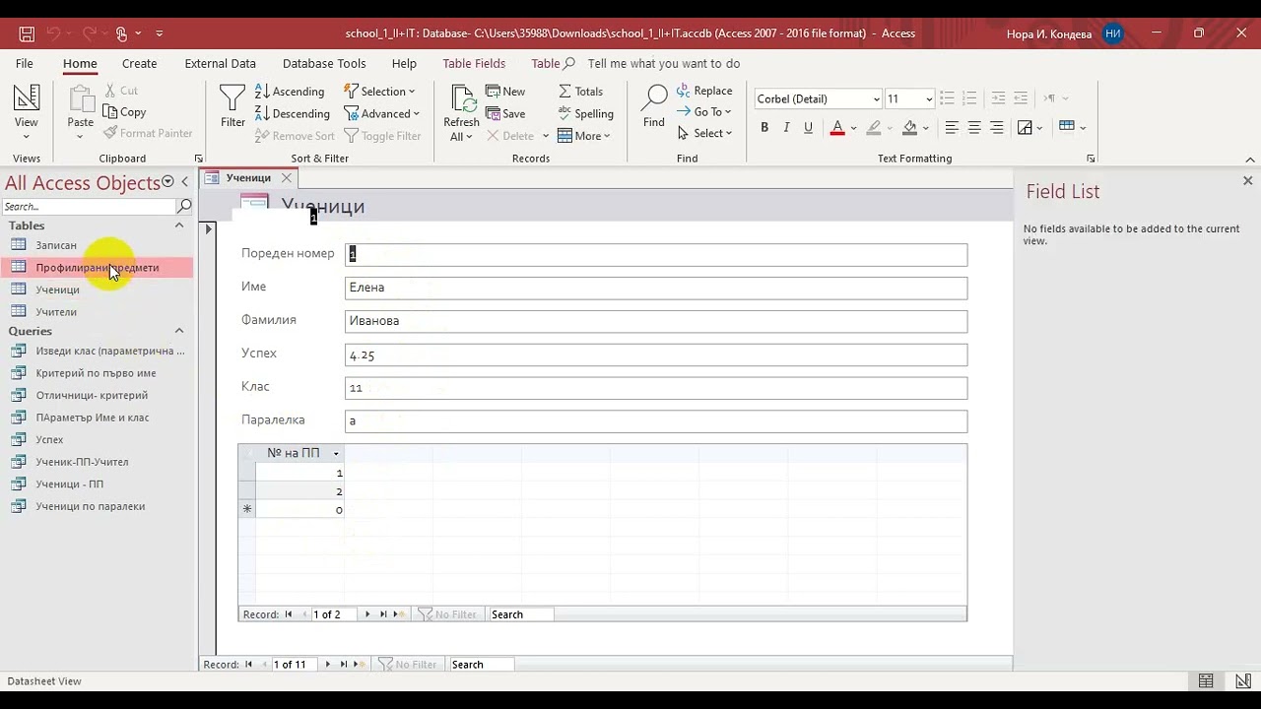
Task: Open font name dropdown Corbel (Detail)
Action: (876, 99)
